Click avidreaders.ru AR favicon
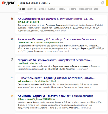Image resolution: width=108 pixels, height=114 pixels. point(12,78)
